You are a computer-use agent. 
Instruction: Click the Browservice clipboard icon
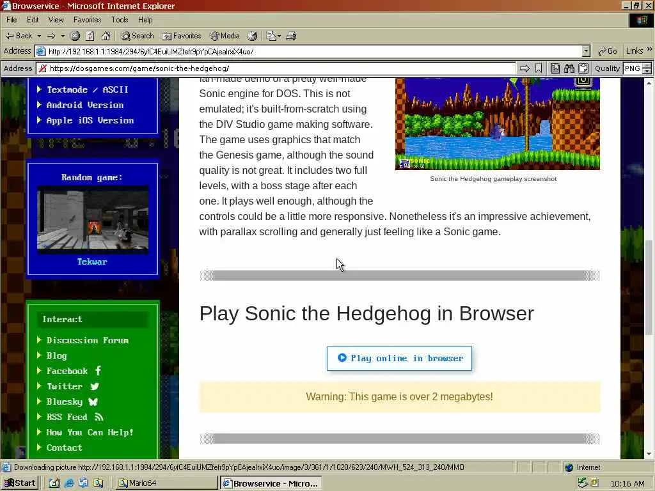point(583,68)
